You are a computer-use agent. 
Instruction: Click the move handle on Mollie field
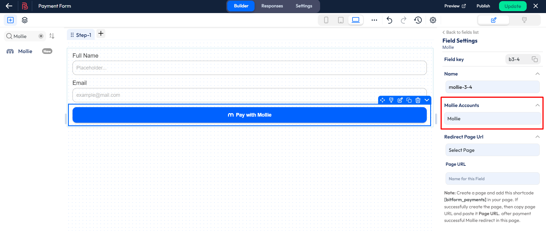click(382, 100)
